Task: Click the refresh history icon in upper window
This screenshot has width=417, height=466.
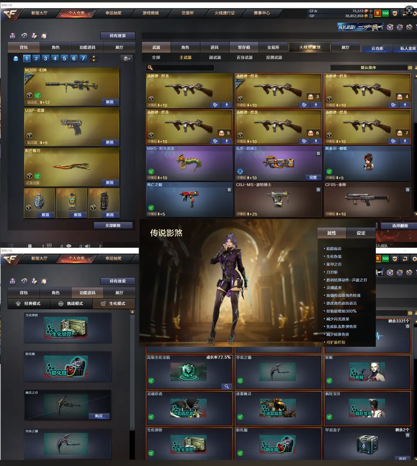Action: point(24,36)
